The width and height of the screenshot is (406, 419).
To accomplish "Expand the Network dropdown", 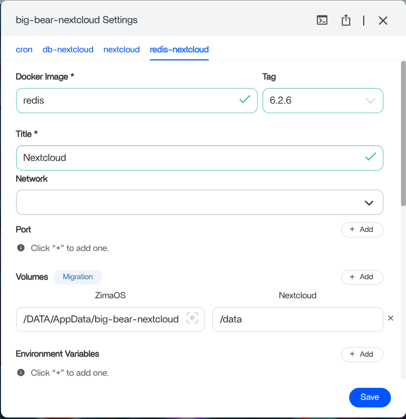I will 200,202.
